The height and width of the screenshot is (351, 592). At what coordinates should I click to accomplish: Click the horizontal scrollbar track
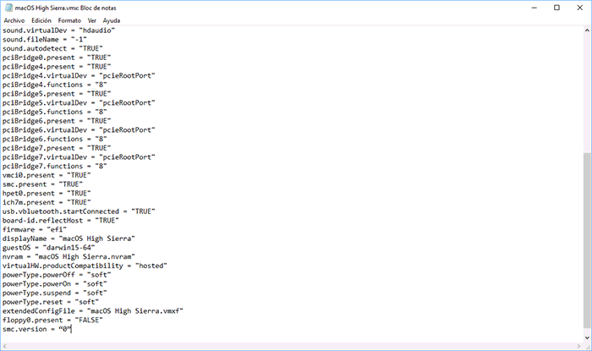[x=292, y=346]
